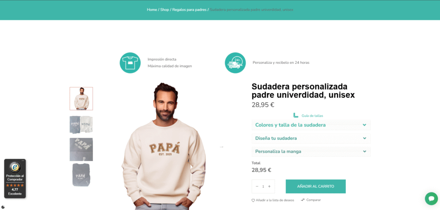Expand Colores y talla de la sudadera

[311, 125]
